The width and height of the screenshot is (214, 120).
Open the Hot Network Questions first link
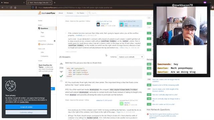click(164, 116)
